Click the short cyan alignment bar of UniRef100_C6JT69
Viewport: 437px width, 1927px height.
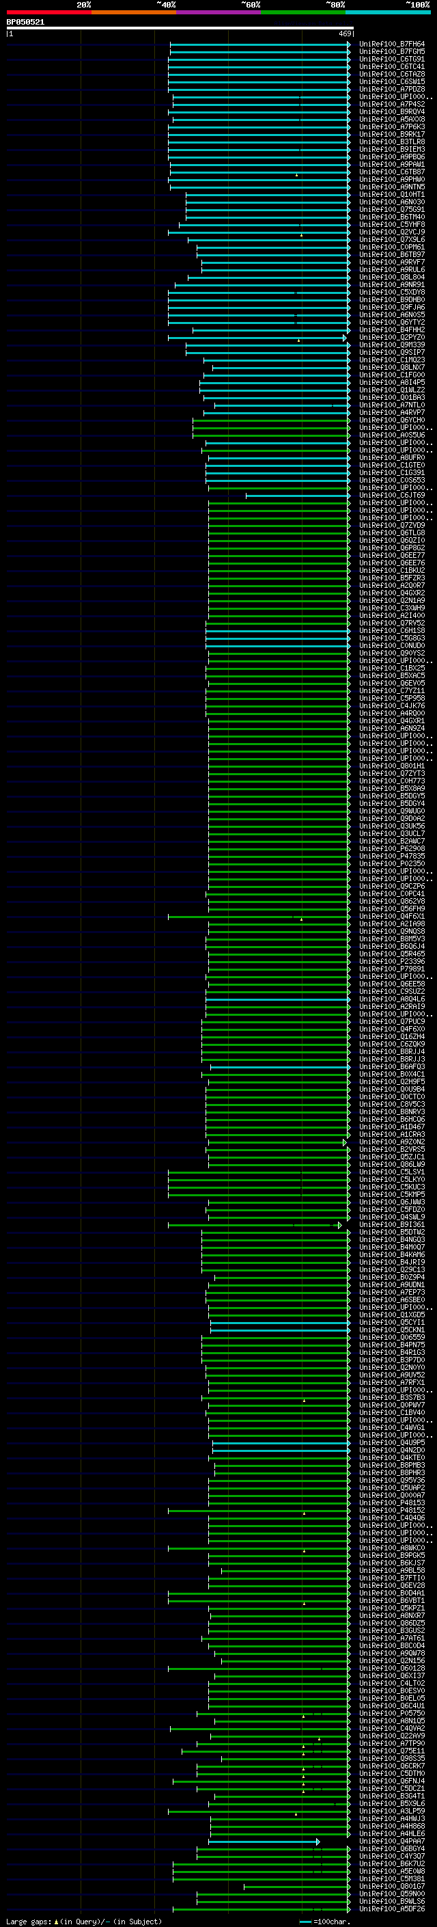(x=298, y=495)
